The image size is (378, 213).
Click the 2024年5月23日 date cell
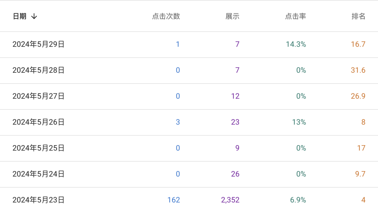tap(38, 200)
